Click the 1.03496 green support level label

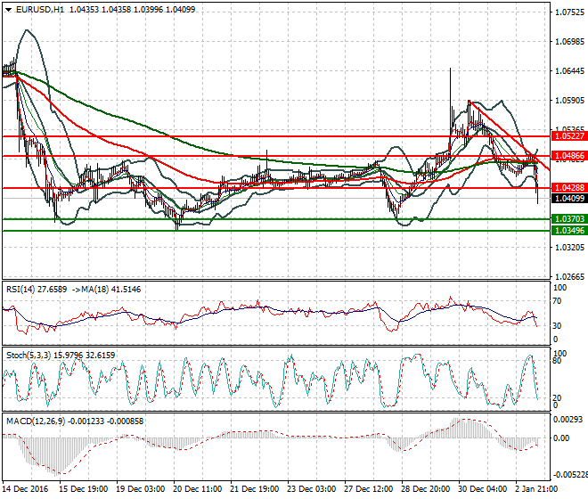[x=569, y=231]
